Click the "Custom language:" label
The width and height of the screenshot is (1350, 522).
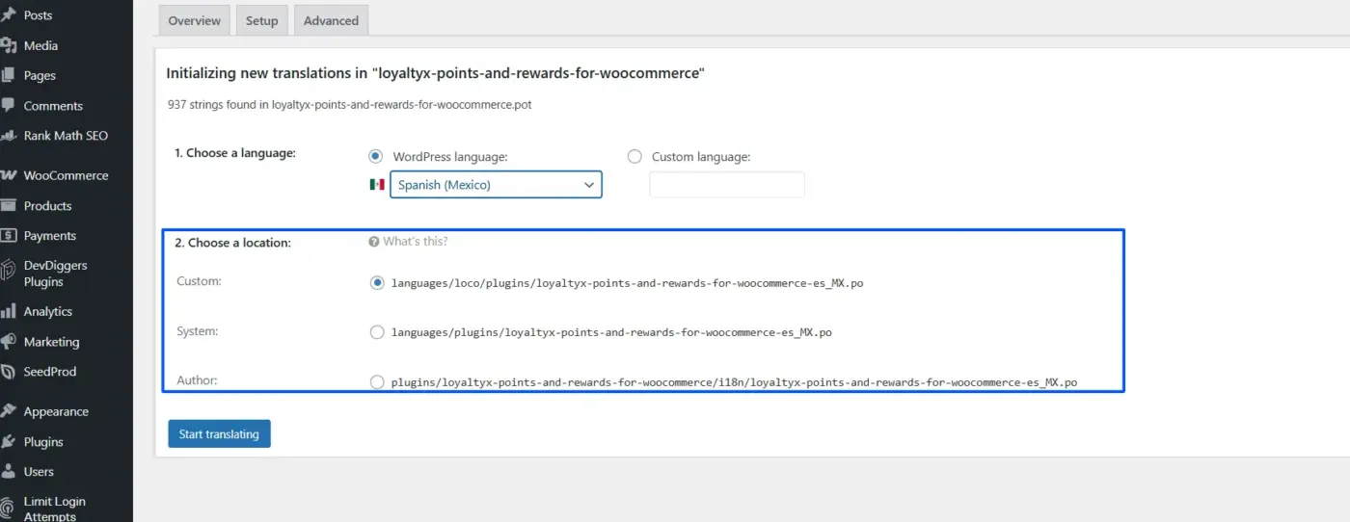[x=701, y=156]
